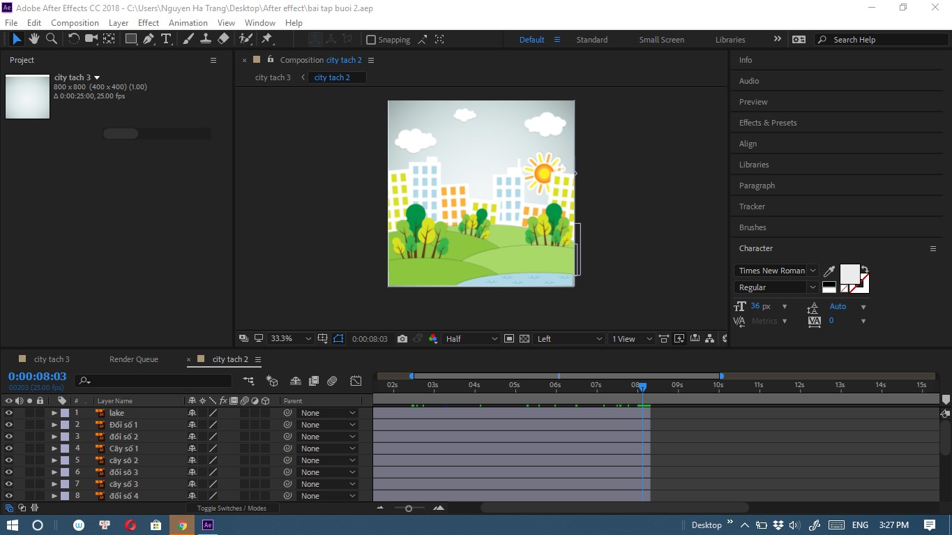Select the Pan Behind anchor point tool
Screen dimensions: 952x535
[109, 39]
